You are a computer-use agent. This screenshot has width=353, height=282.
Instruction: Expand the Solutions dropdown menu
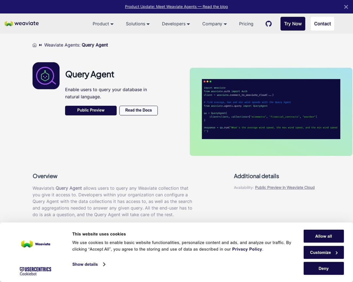pos(138,24)
